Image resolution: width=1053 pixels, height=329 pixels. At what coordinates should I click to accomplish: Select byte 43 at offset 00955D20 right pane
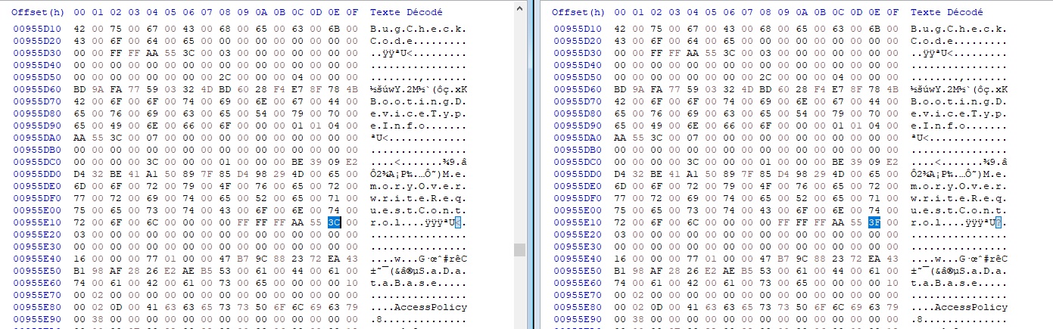pyautogui.click(x=620, y=41)
